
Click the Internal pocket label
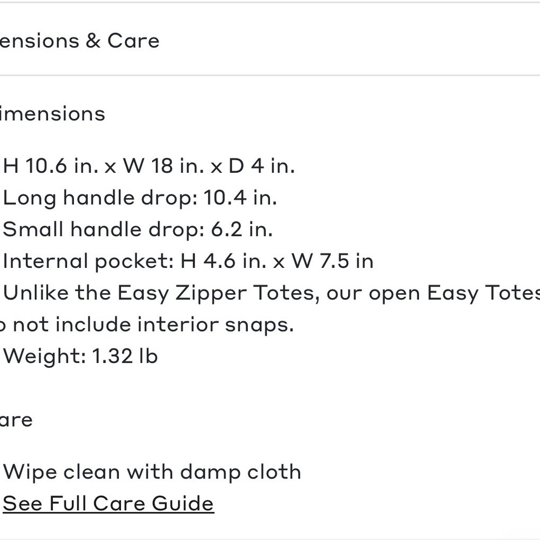[x=88, y=261]
